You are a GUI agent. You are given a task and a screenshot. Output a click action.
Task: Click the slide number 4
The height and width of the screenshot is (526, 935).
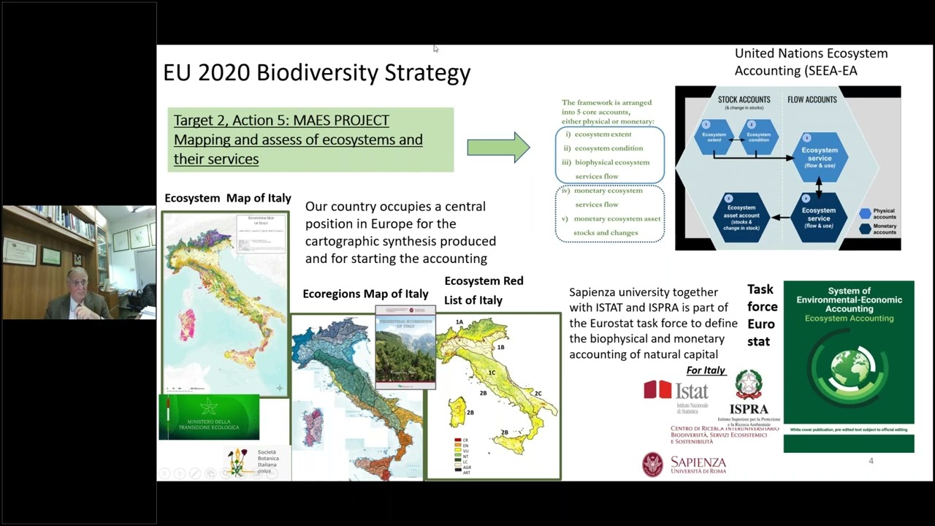(x=871, y=461)
